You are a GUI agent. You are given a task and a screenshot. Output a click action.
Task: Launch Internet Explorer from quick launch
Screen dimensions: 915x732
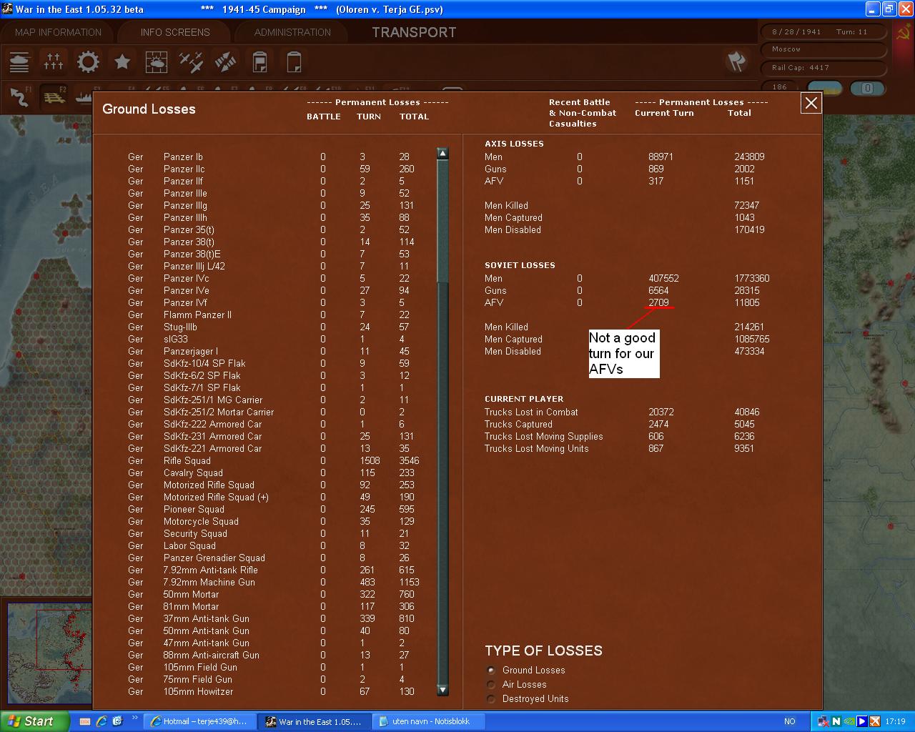pyautogui.click(x=102, y=721)
